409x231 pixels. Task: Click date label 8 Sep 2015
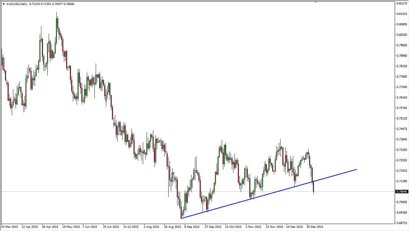[x=192, y=227]
